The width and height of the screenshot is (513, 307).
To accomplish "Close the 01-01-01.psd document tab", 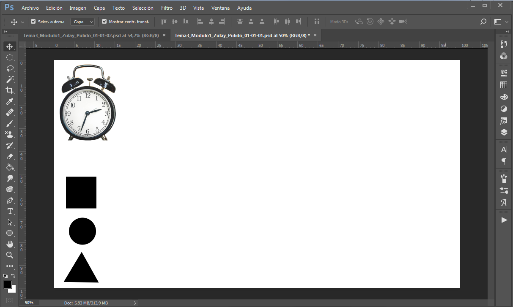I will coord(314,35).
